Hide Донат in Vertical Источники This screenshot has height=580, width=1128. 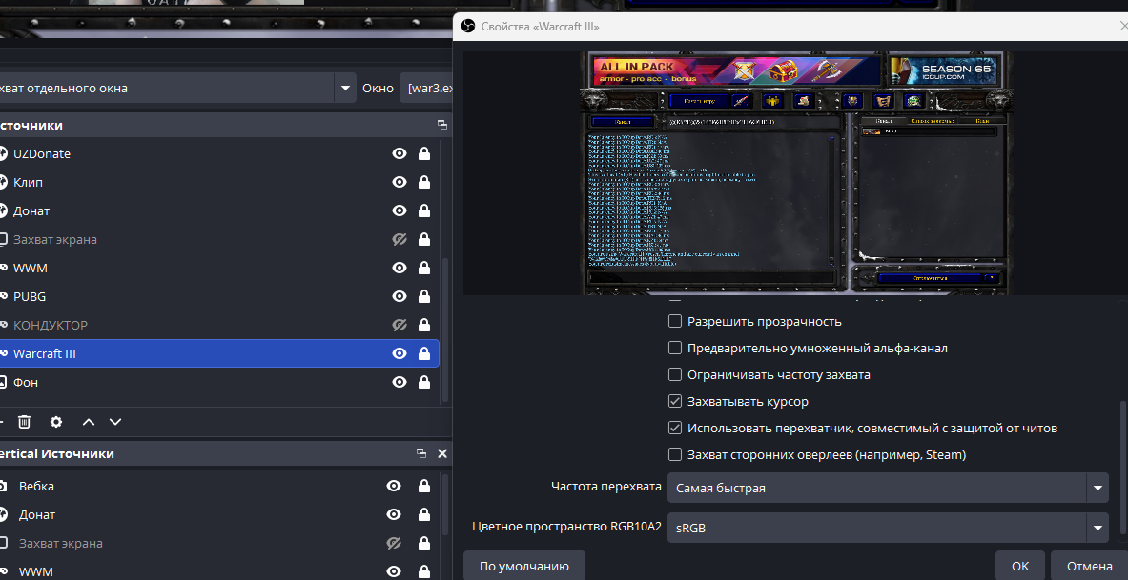click(x=394, y=514)
